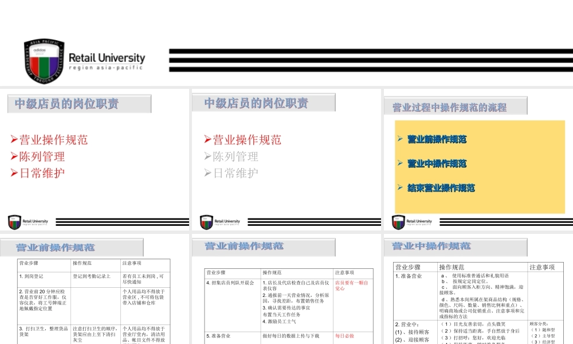Click 'a、使用标准普通话和礼貌用语' line

[x=474, y=276]
